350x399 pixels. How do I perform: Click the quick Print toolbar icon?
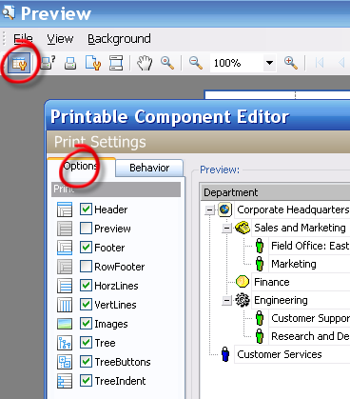pos(70,63)
